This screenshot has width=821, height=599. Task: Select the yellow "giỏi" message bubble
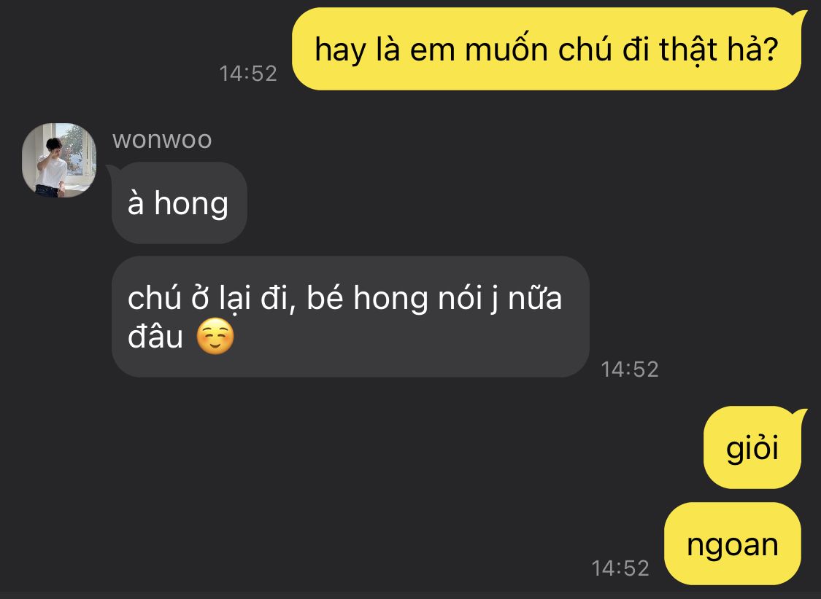(753, 447)
